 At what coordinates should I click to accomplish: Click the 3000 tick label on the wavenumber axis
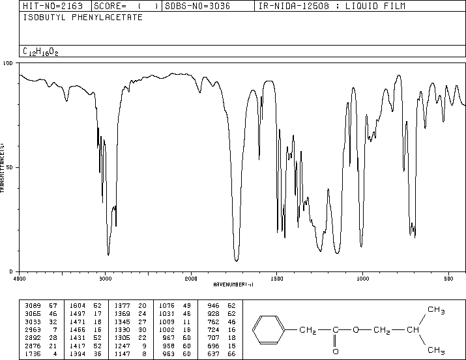coord(106,279)
